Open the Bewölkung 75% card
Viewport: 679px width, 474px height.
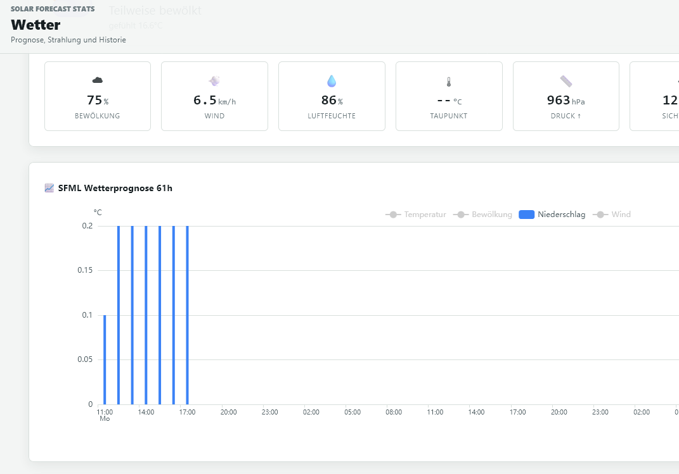click(x=98, y=96)
